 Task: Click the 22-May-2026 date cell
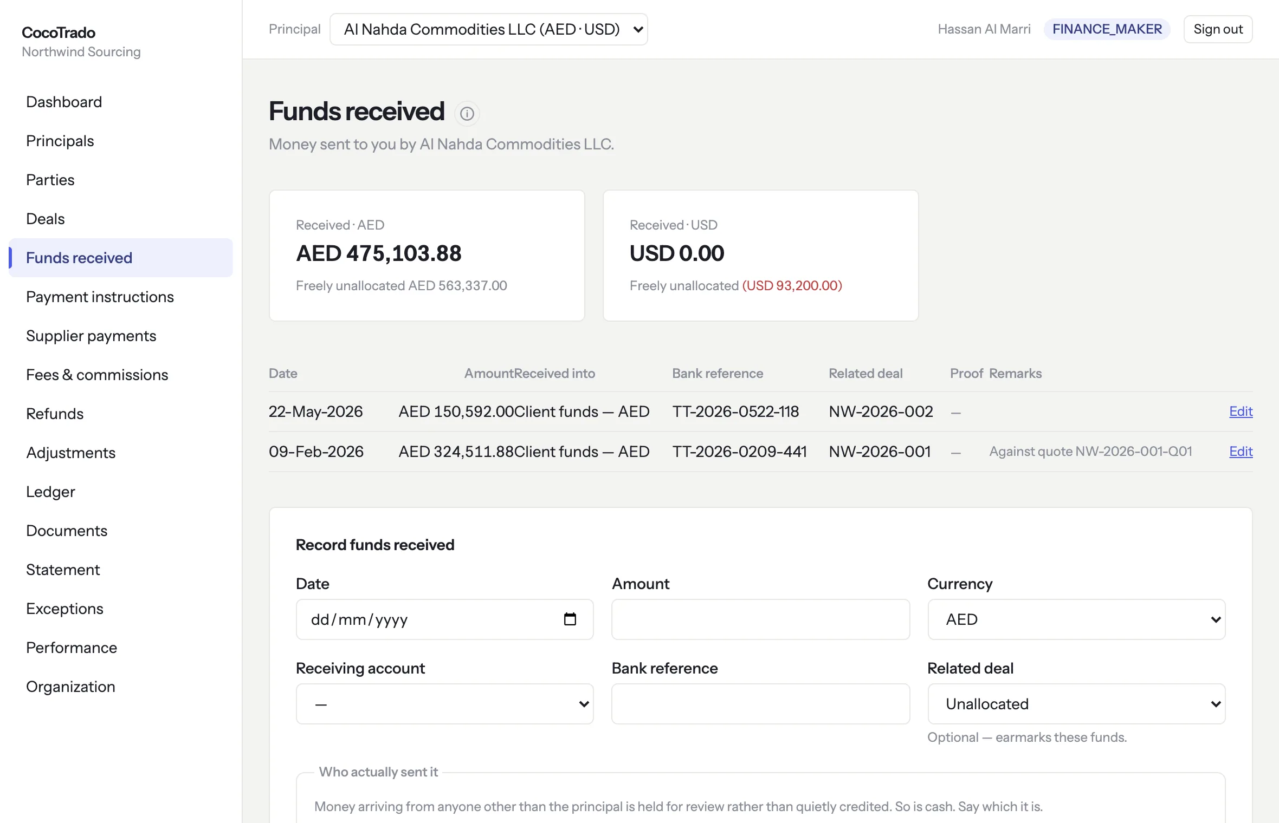point(315,412)
